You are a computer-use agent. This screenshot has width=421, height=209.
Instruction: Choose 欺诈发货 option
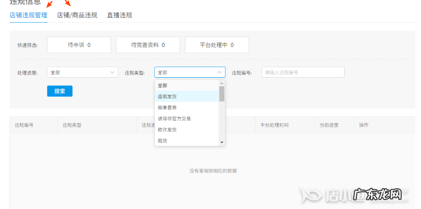point(187,130)
